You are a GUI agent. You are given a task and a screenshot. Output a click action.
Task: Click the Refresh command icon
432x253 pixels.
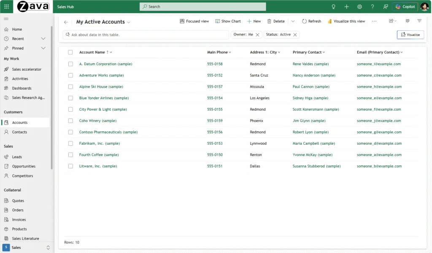(x=304, y=21)
